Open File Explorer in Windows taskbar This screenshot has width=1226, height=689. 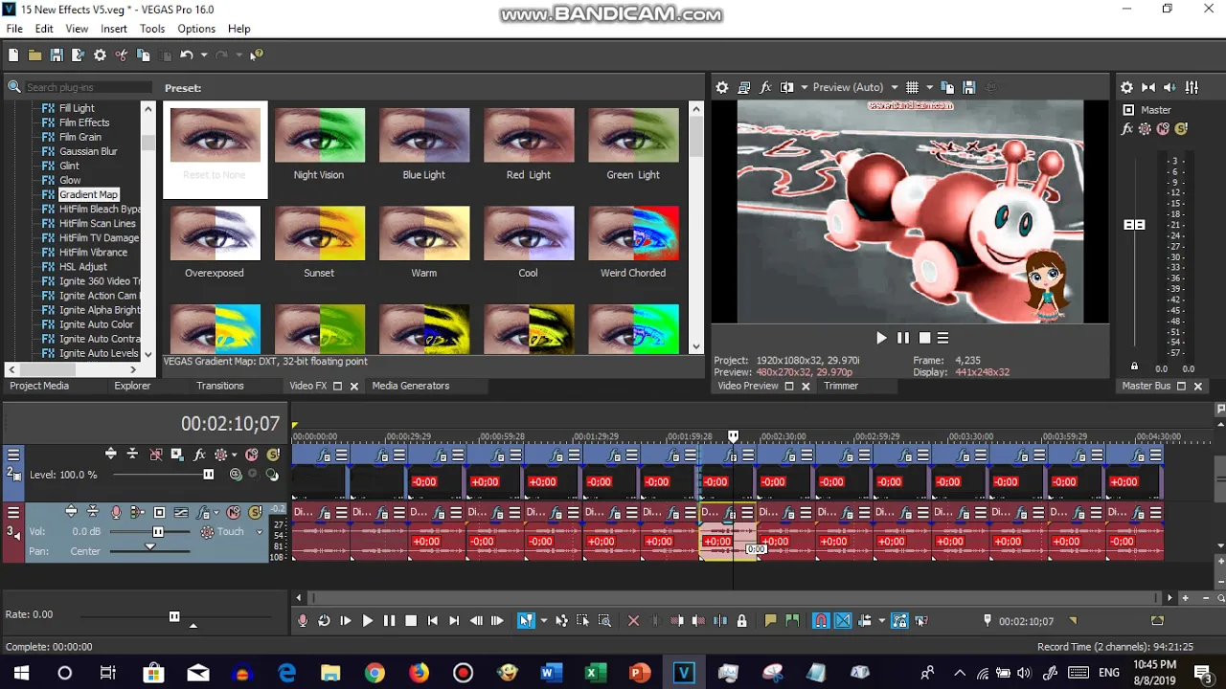click(330, 673)
